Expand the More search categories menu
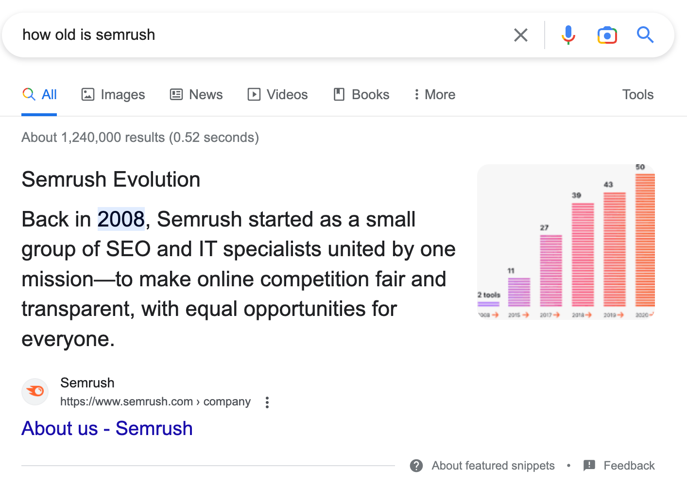The width and height of the screenshot is (687, 489). point(434,94)
